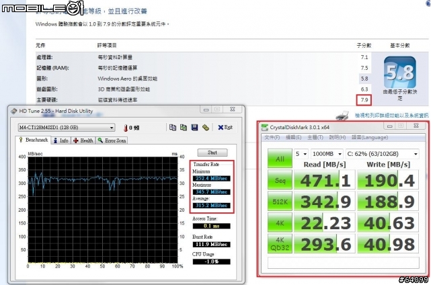431x285 pixels.
Task: Click the 4K QD32 test button
Action: (x=280, y=244)
